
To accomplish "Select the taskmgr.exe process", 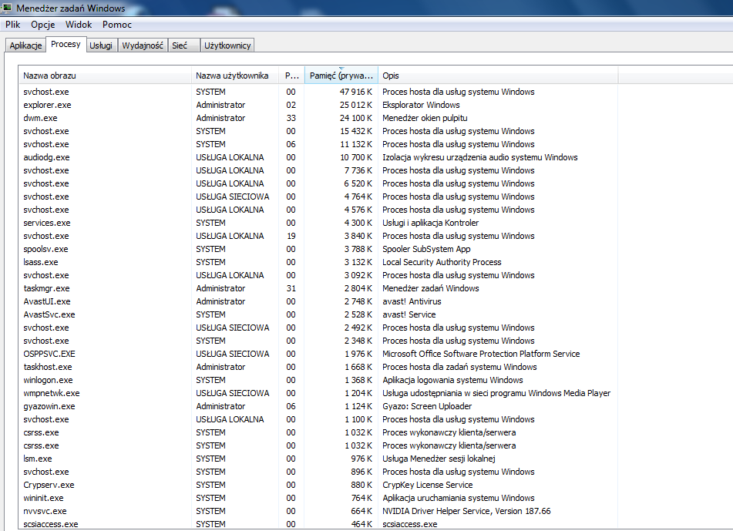I will click(x=318, y=288).
